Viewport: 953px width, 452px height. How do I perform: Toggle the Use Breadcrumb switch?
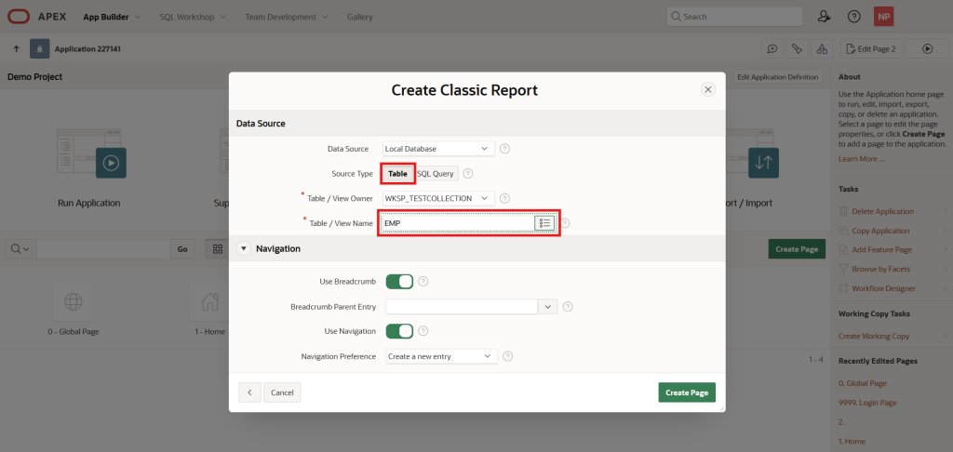[x=399, y=281]
